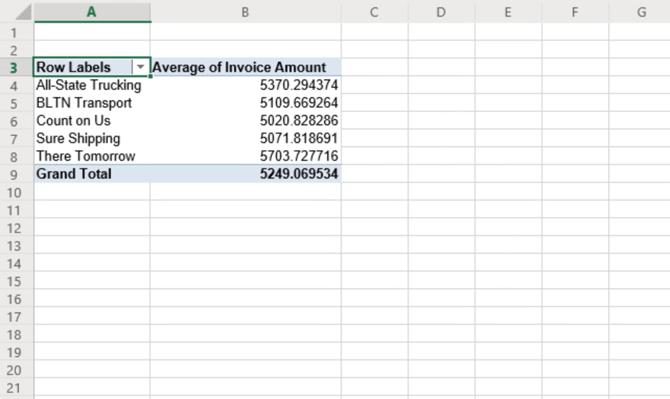670x399 pixels.
Task: Select row 1 header
Action: click(17, 32)
